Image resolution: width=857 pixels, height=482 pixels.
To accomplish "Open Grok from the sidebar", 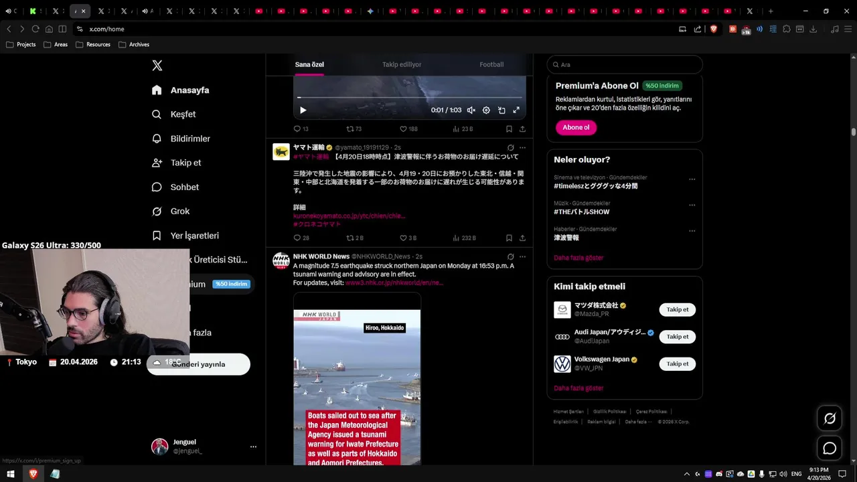I will pos(171,211).
